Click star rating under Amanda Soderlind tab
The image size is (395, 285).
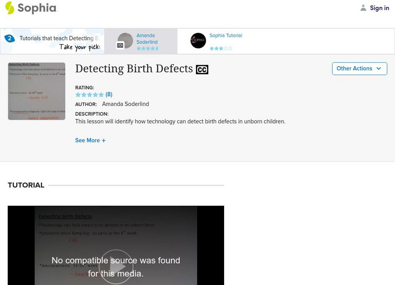click(148, 48)
